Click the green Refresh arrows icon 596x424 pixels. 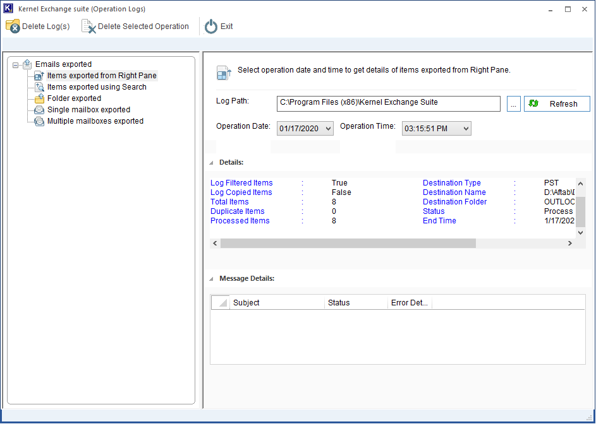point(533,103)
